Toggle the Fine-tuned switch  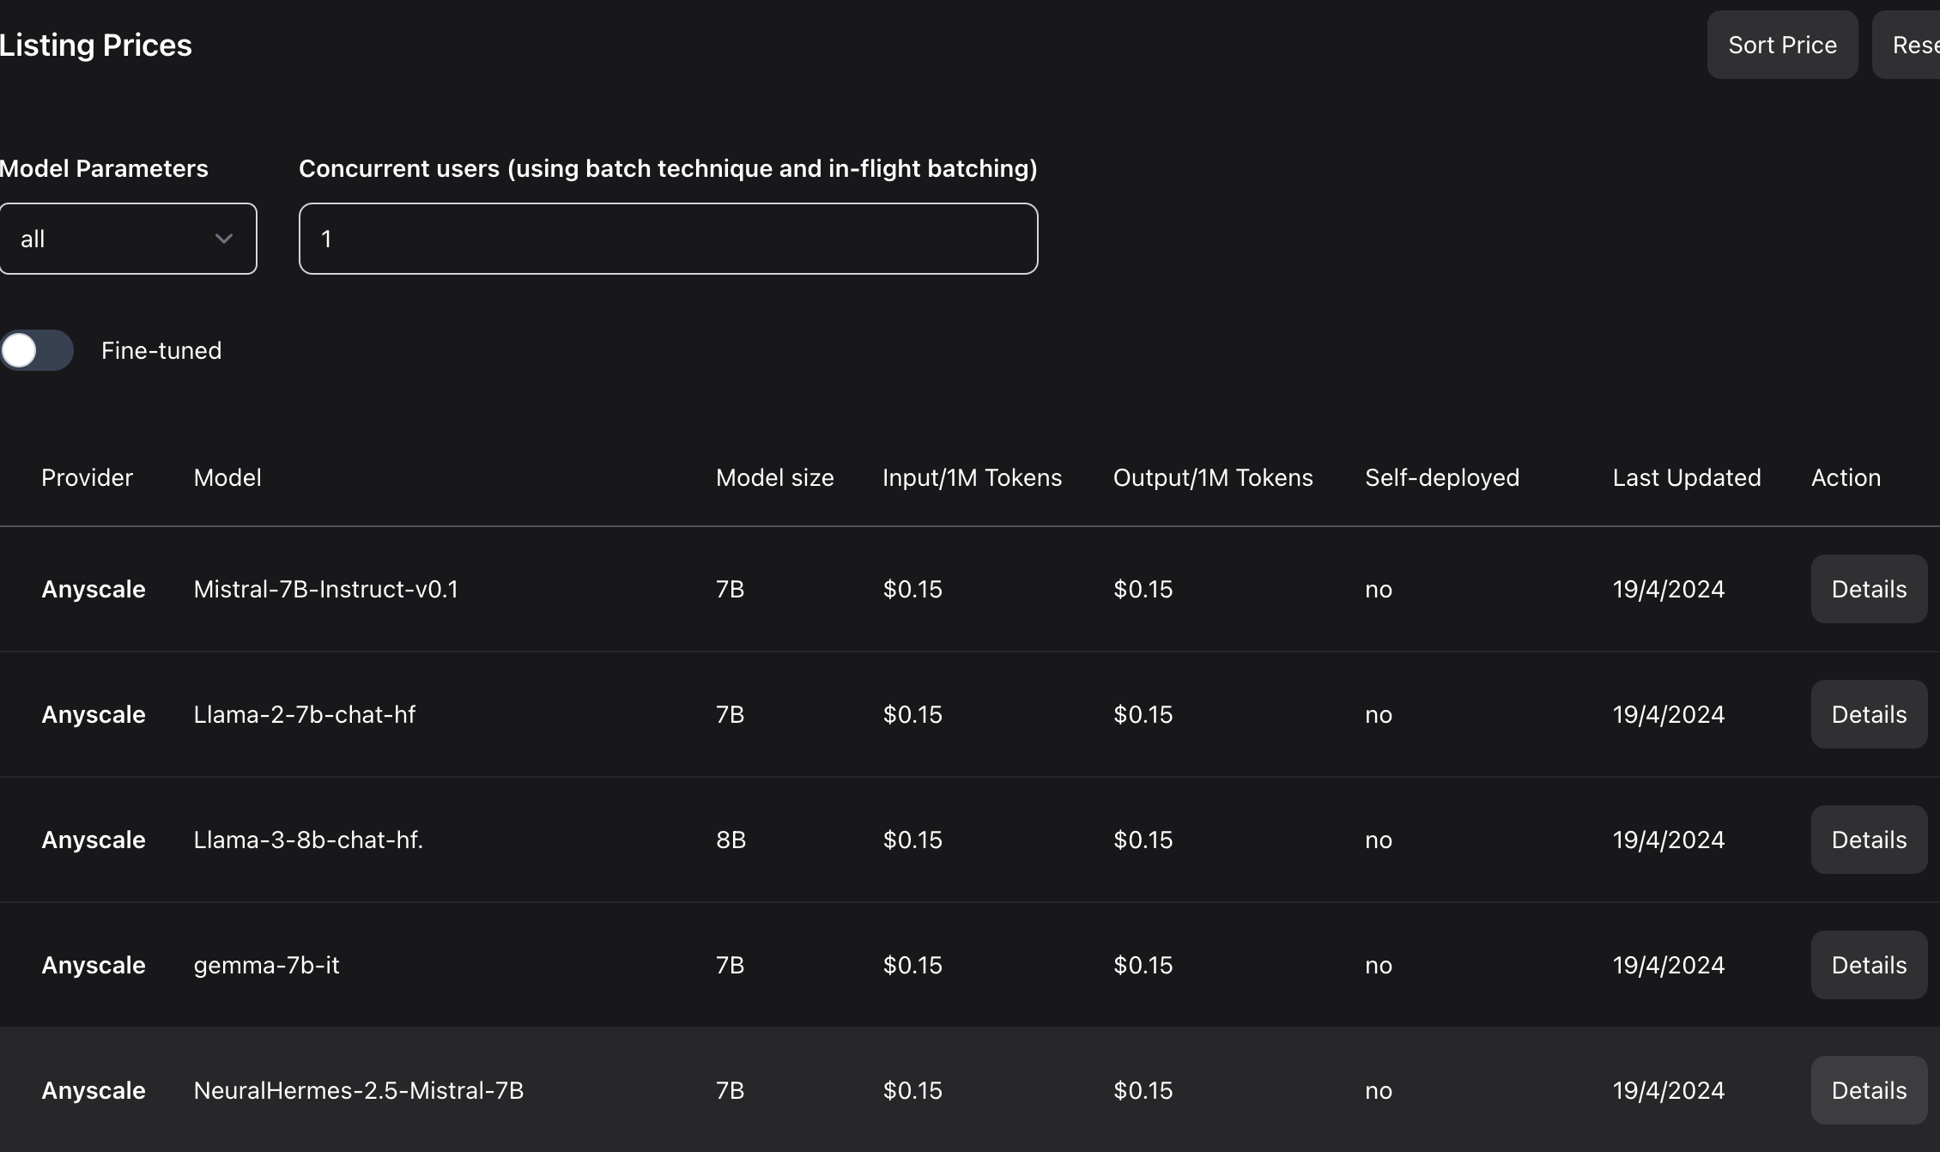[x=37, y=350]
